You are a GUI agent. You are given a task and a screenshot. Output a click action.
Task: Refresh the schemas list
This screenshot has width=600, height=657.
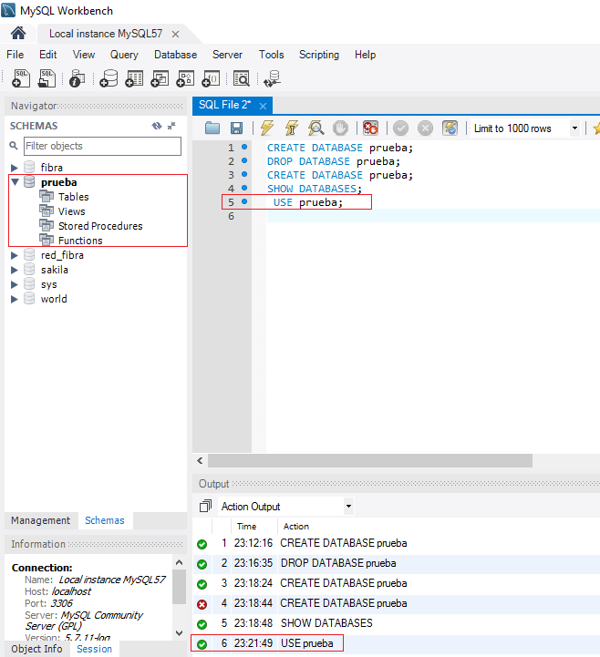pos(157,126)
